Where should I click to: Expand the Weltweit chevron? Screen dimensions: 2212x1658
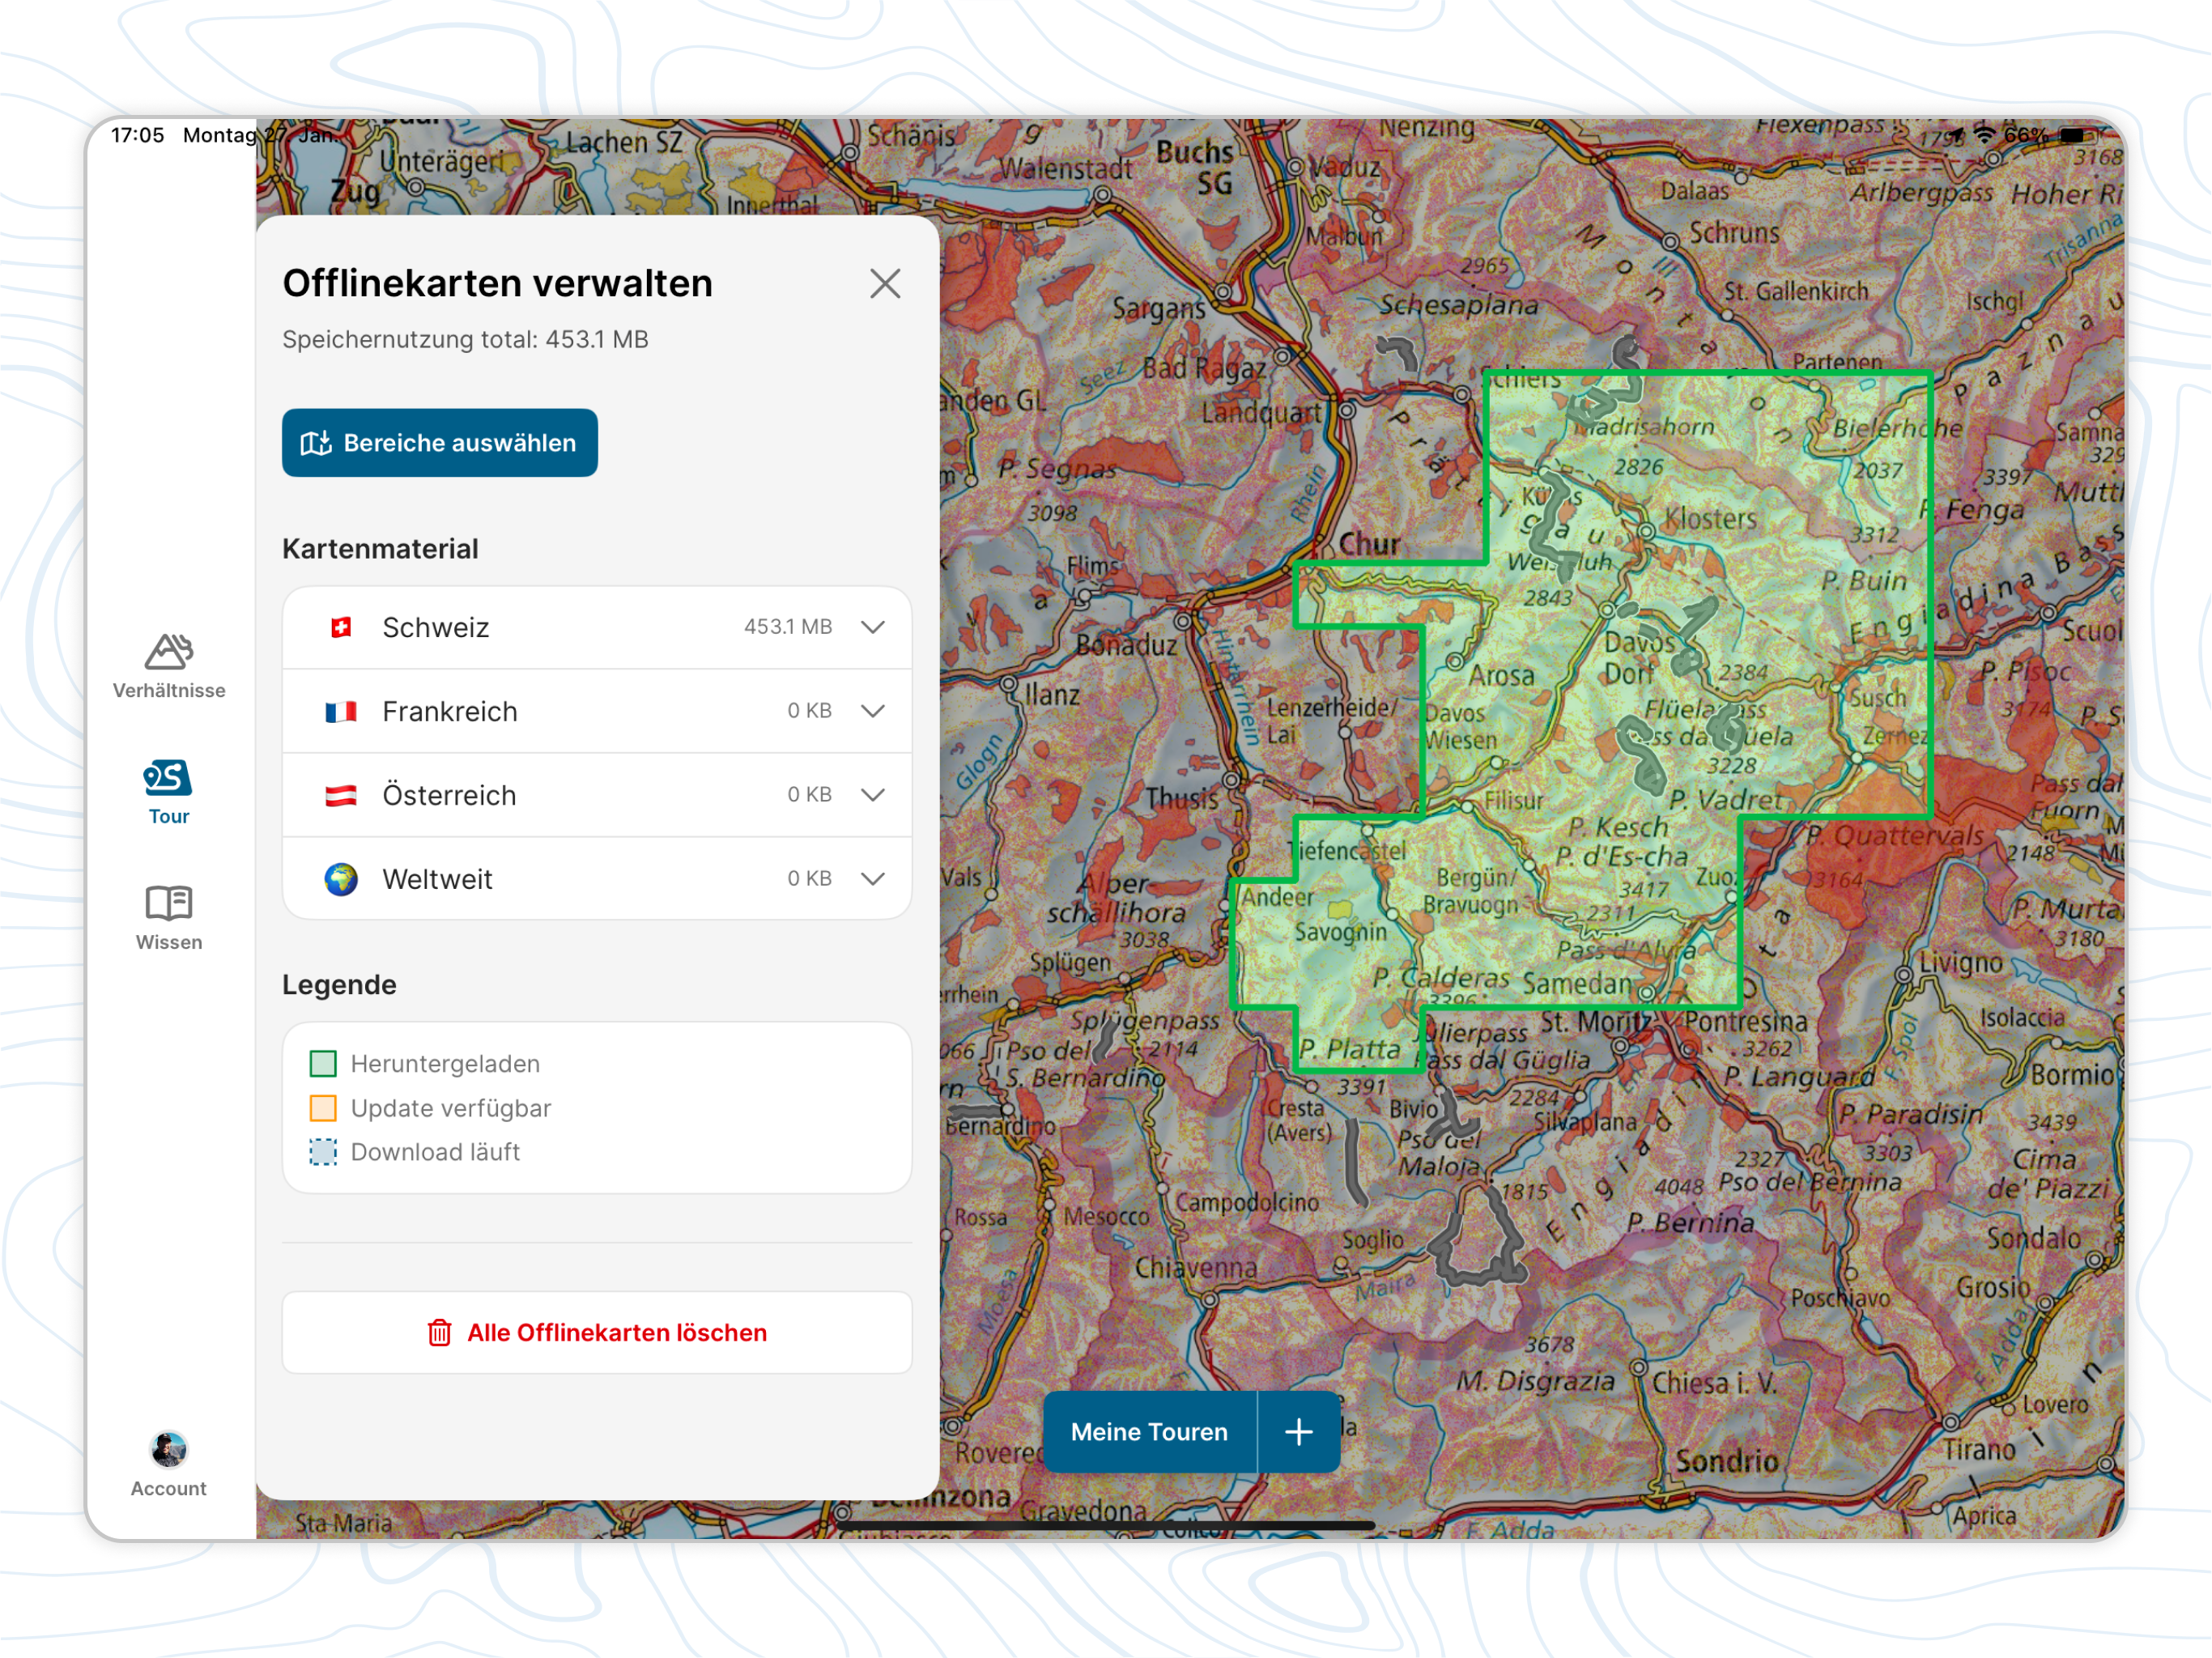point(873,879)
